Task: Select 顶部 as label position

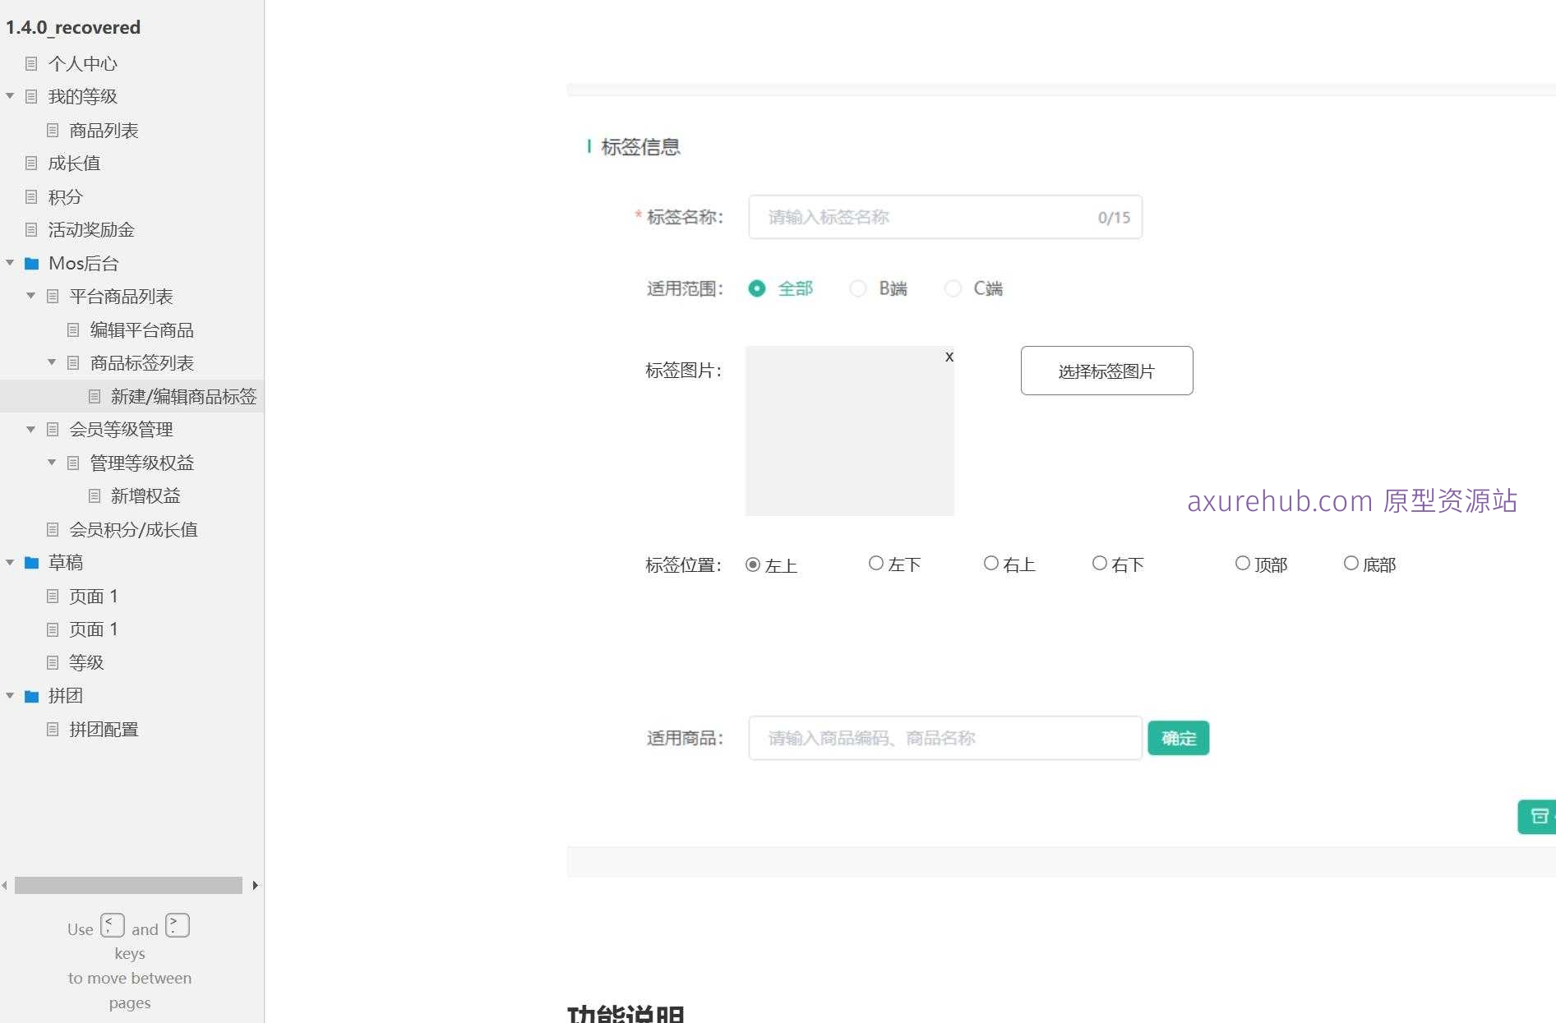Action: pyautogui.click(x=1241, y=563)
